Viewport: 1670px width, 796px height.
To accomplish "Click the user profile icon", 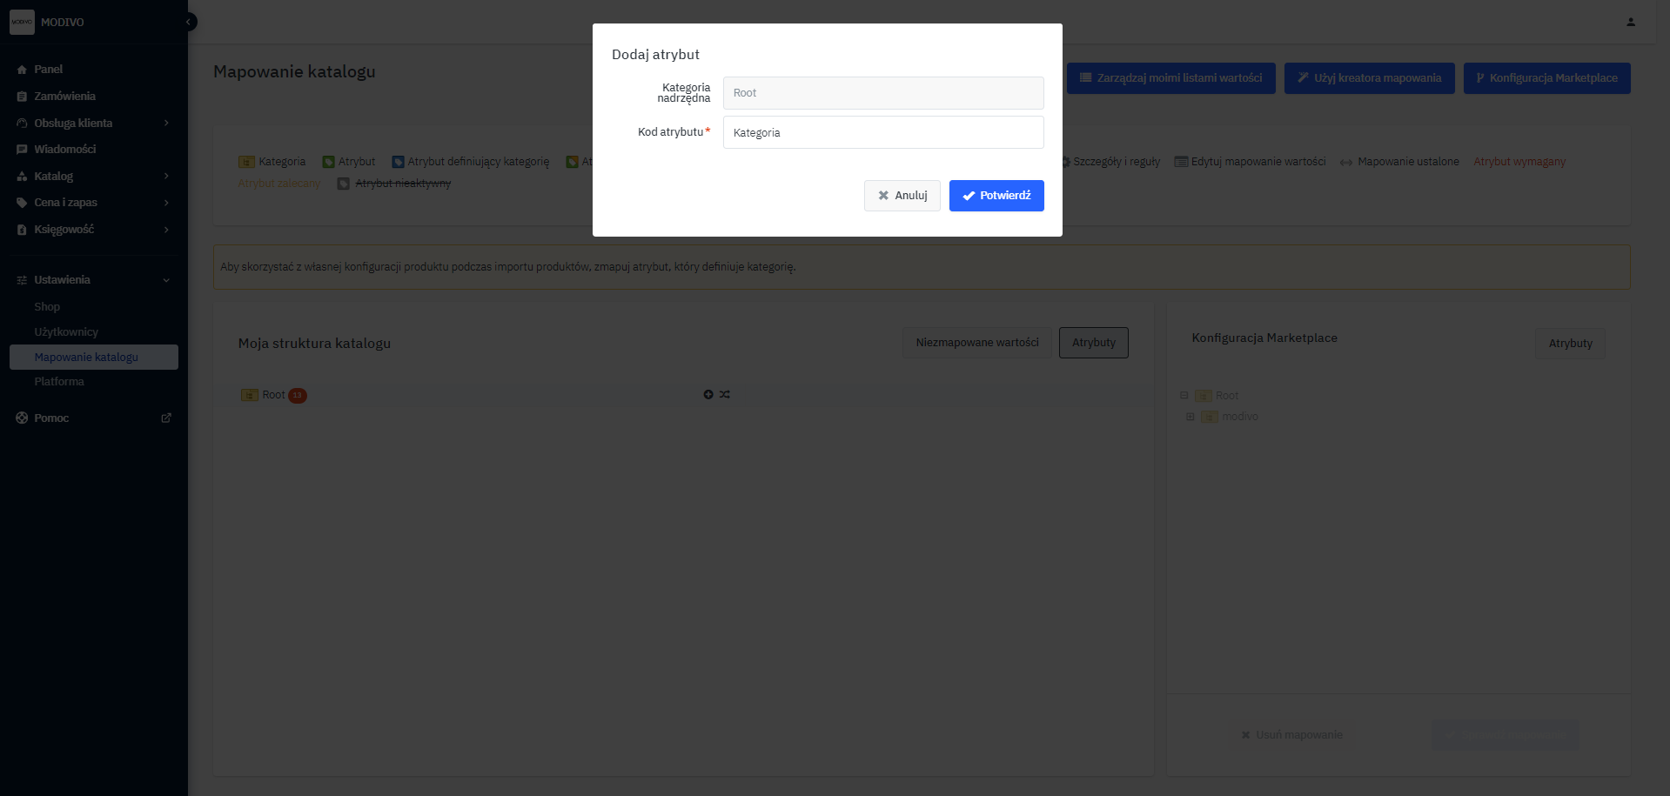I will pos(1630,22).
